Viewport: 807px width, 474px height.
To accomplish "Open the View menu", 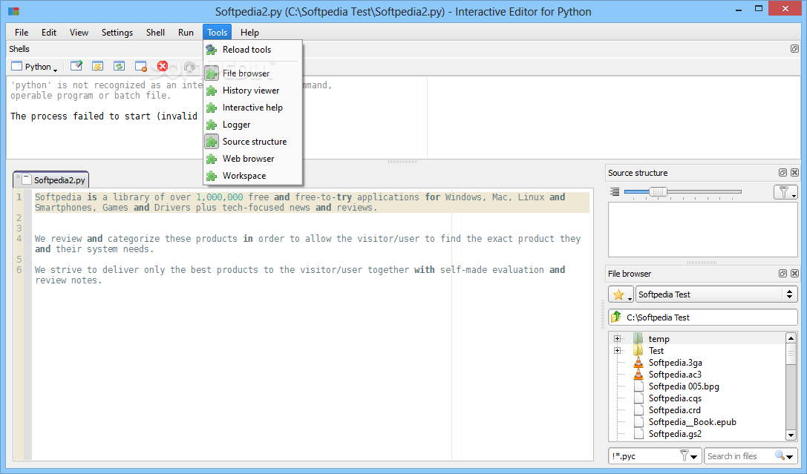I will point(79,33).
